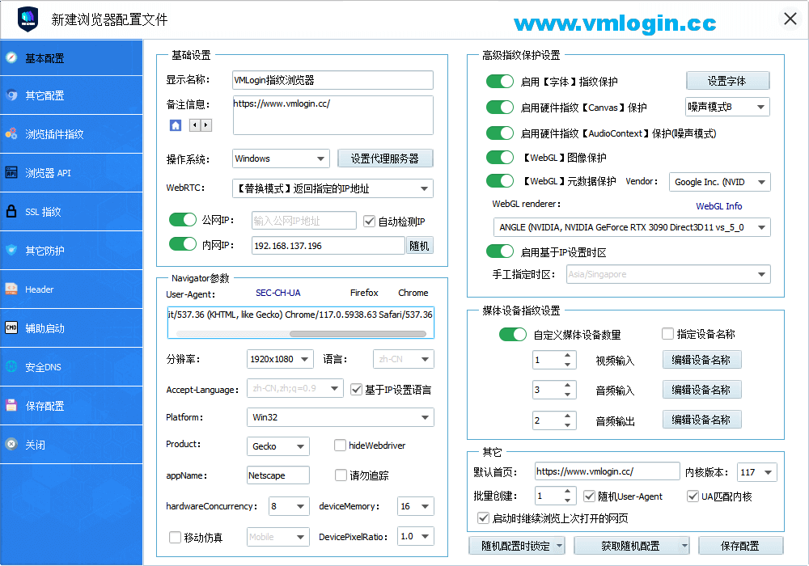Open Header section in sidebar
This screenshot has height=566, width=809.
pos(71,289)
